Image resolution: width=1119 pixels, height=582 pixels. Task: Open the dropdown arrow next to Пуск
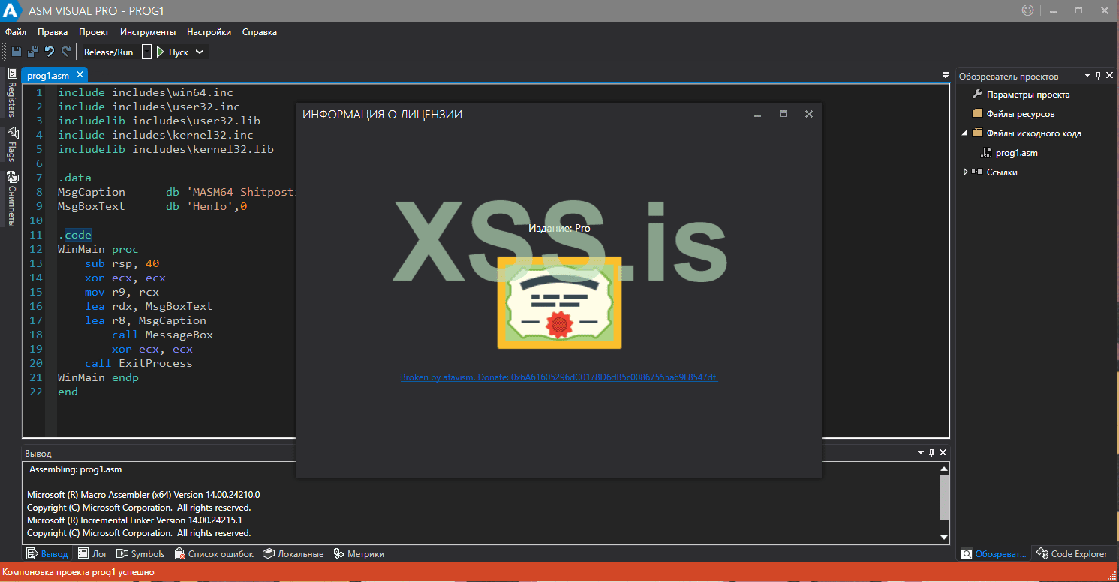[199, 52]
